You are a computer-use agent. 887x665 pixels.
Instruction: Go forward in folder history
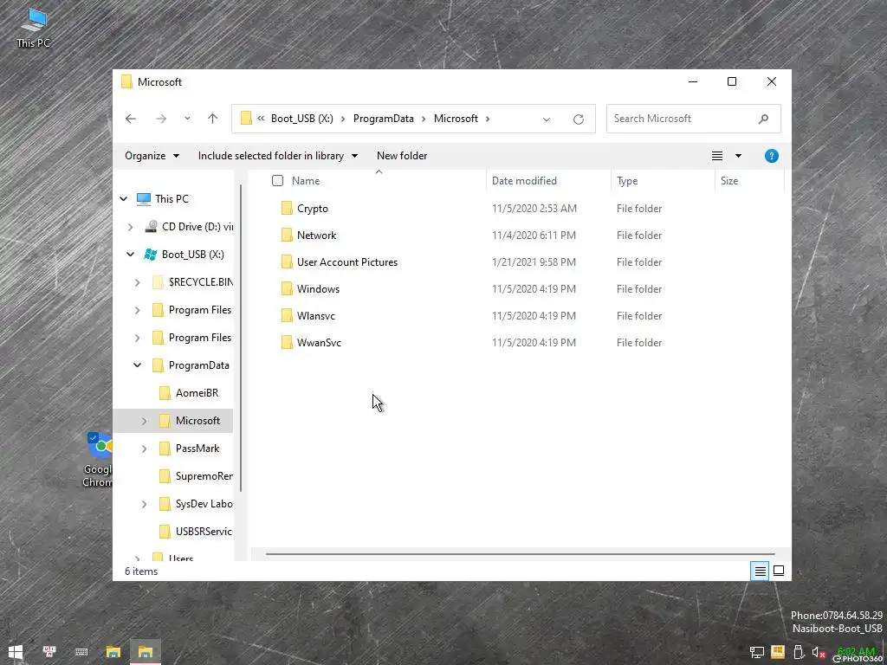(x=161, y=119)
